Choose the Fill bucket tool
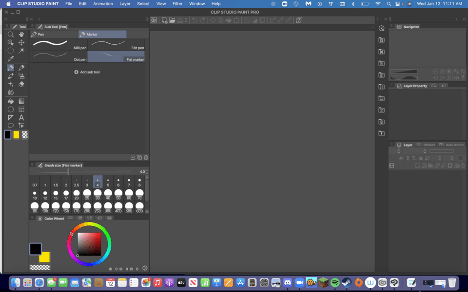Image resolution: width=468 pixels, height=292 pixels. 10,101
